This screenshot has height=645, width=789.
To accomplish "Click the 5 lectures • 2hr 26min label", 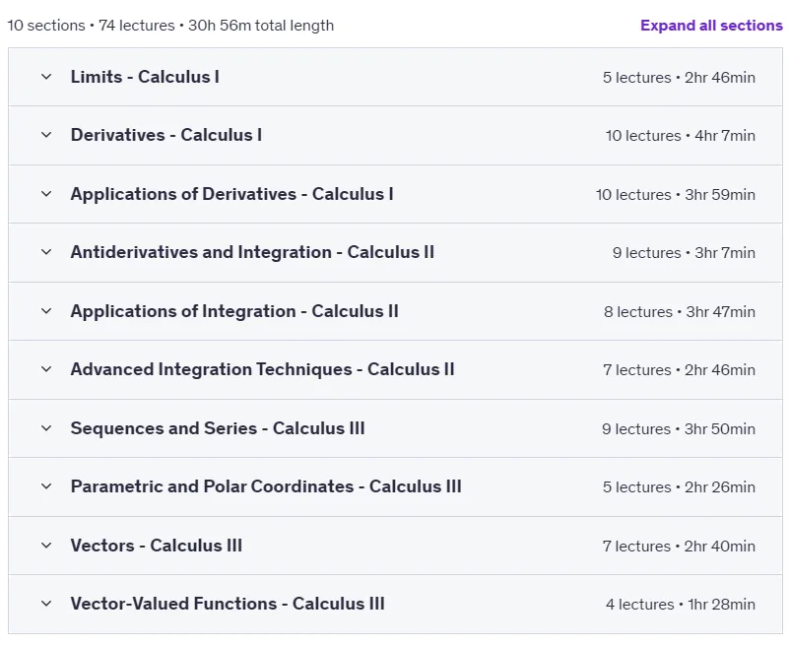I will tap(679, 487).
